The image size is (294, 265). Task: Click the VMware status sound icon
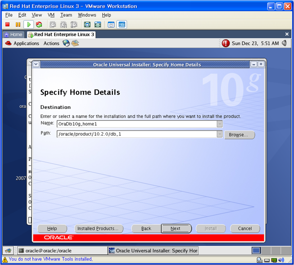point(281,260)
